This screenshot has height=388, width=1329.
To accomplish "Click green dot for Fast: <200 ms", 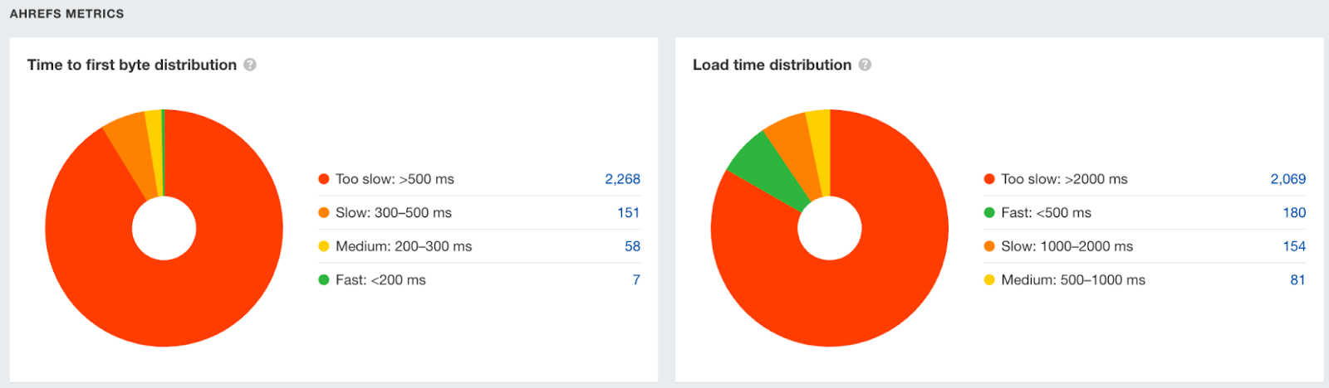I will point(324,280).
